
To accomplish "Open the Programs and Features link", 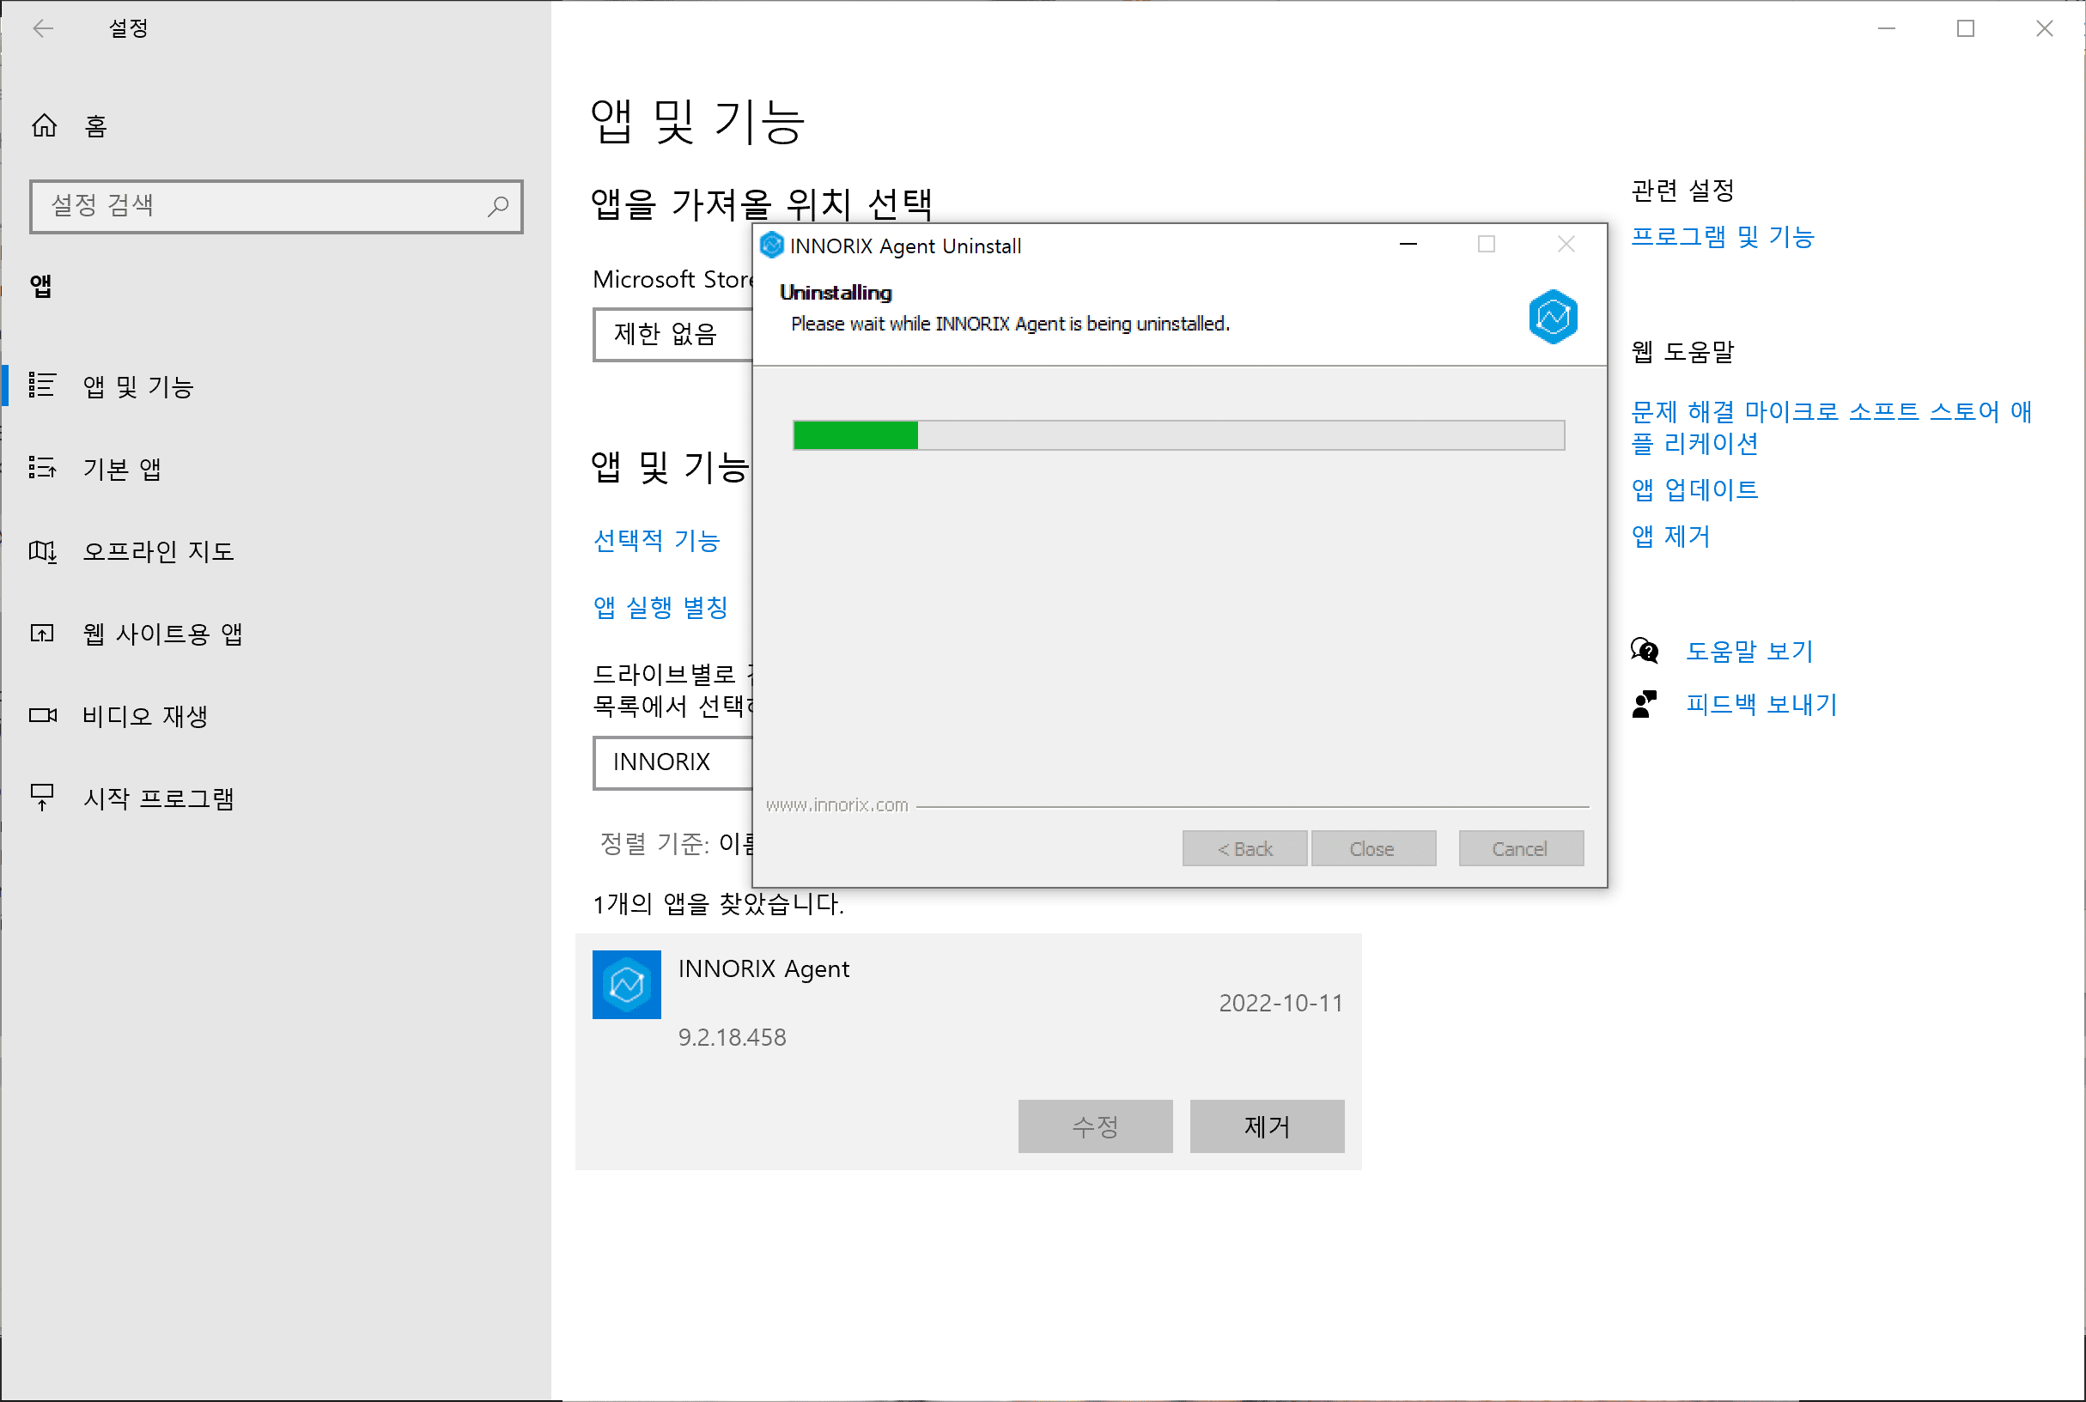I will (1721, 236).
